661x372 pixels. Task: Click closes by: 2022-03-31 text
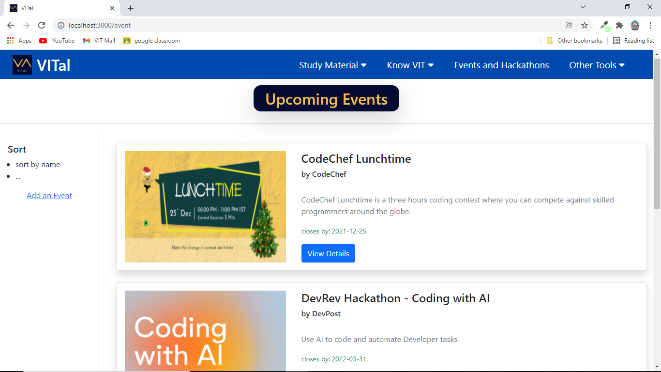334,359
